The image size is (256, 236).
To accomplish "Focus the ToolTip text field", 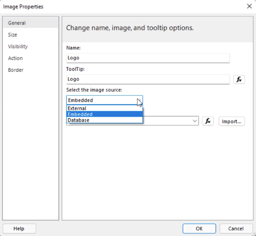I will pyautogui.click(x=148, y=80).
